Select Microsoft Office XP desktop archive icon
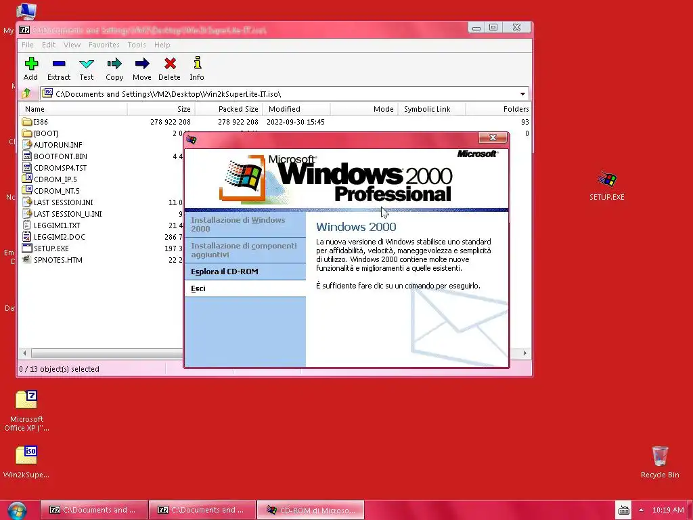 26,399
